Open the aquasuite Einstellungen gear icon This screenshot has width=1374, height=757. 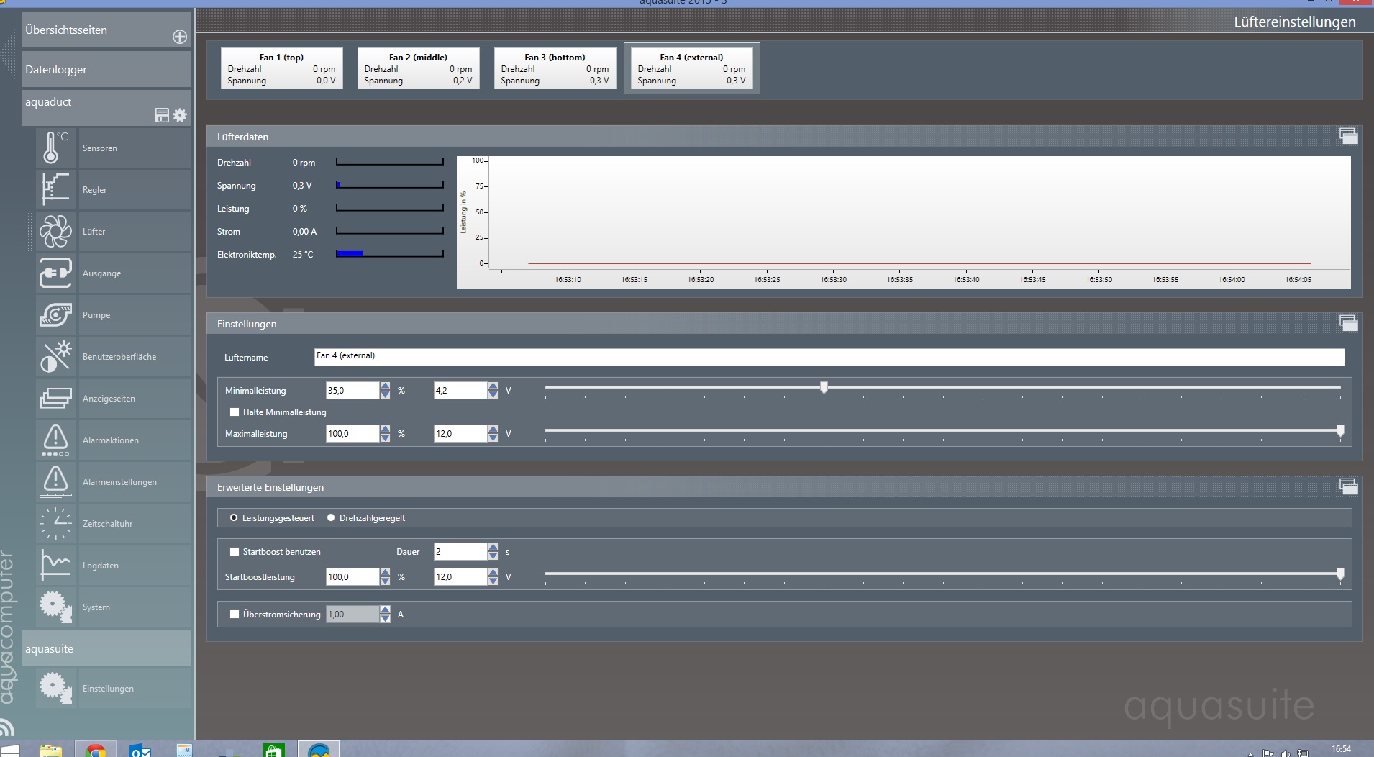(55, 688)
